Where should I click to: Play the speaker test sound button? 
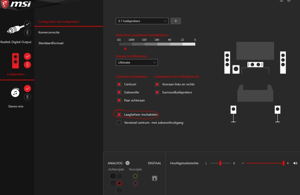pos(175,21)
